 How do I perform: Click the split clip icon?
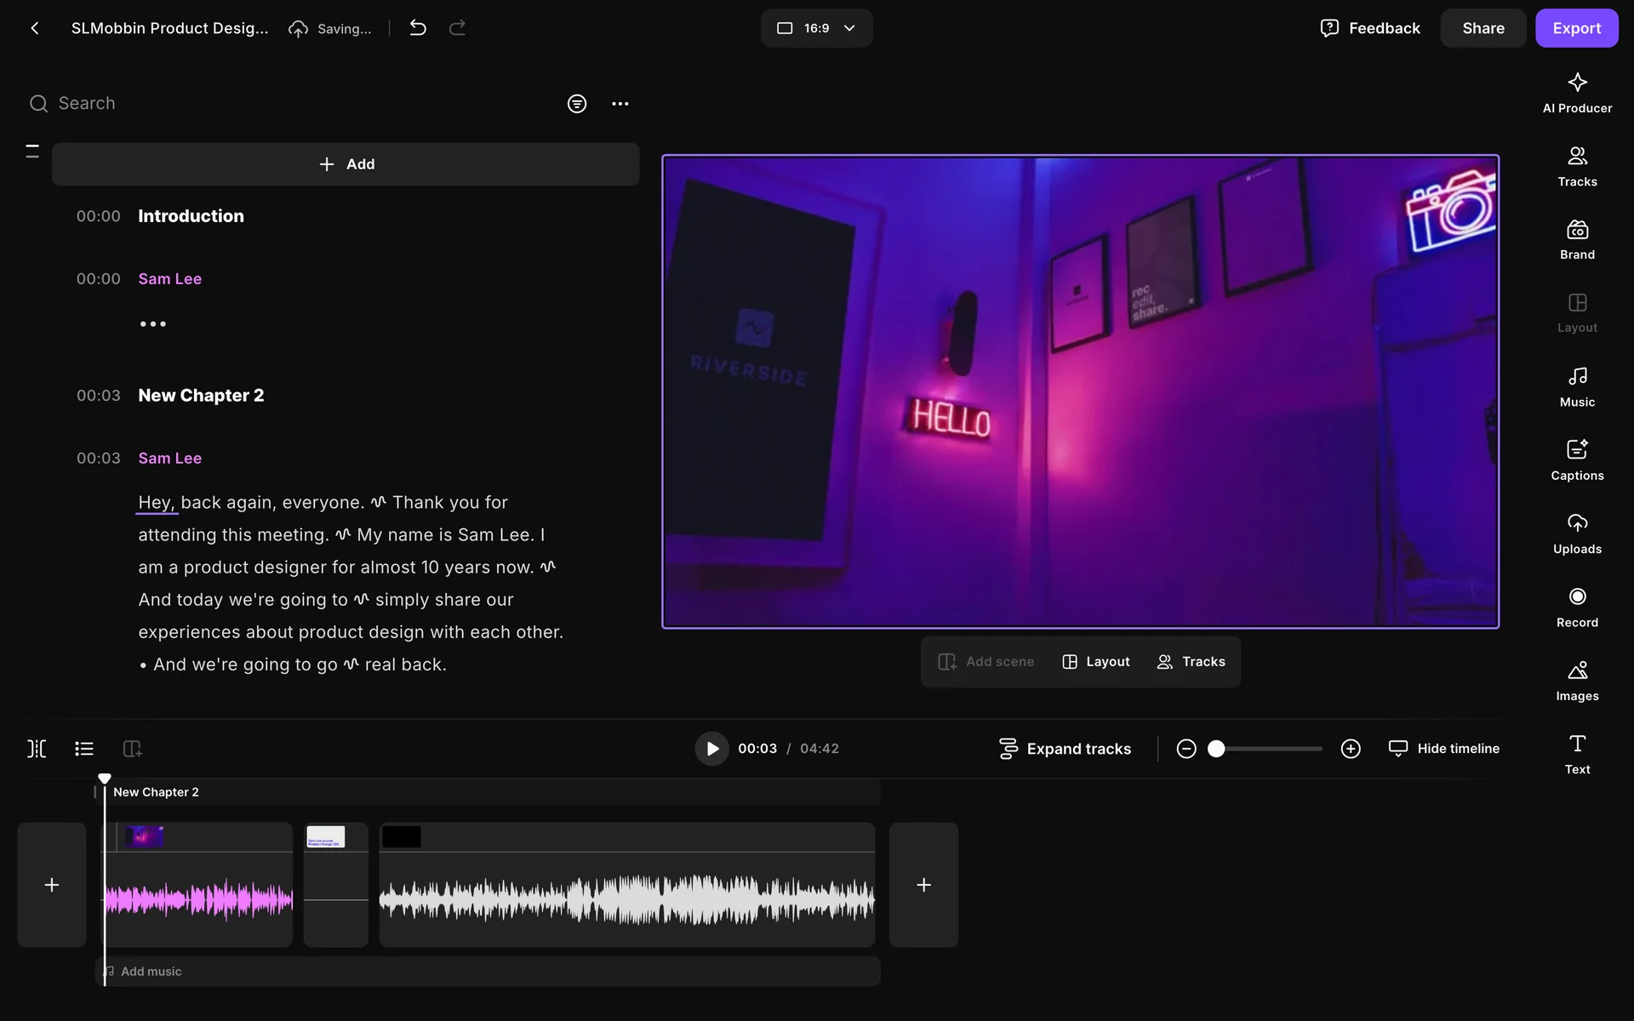(37, 749)
